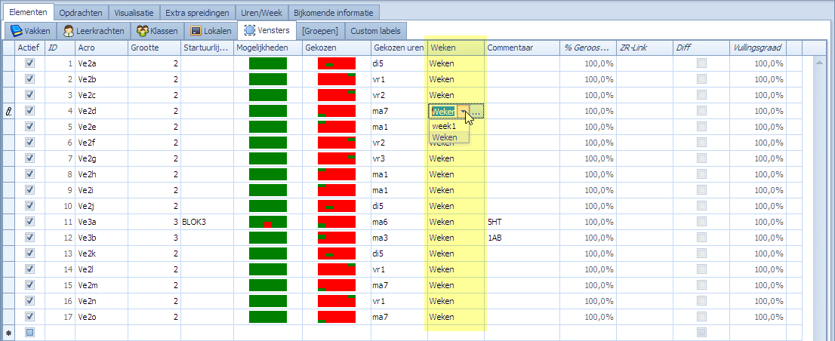
Task: Open the [Groepen] sub-tab
Action: pyautogui.click(x=320, y=31)
